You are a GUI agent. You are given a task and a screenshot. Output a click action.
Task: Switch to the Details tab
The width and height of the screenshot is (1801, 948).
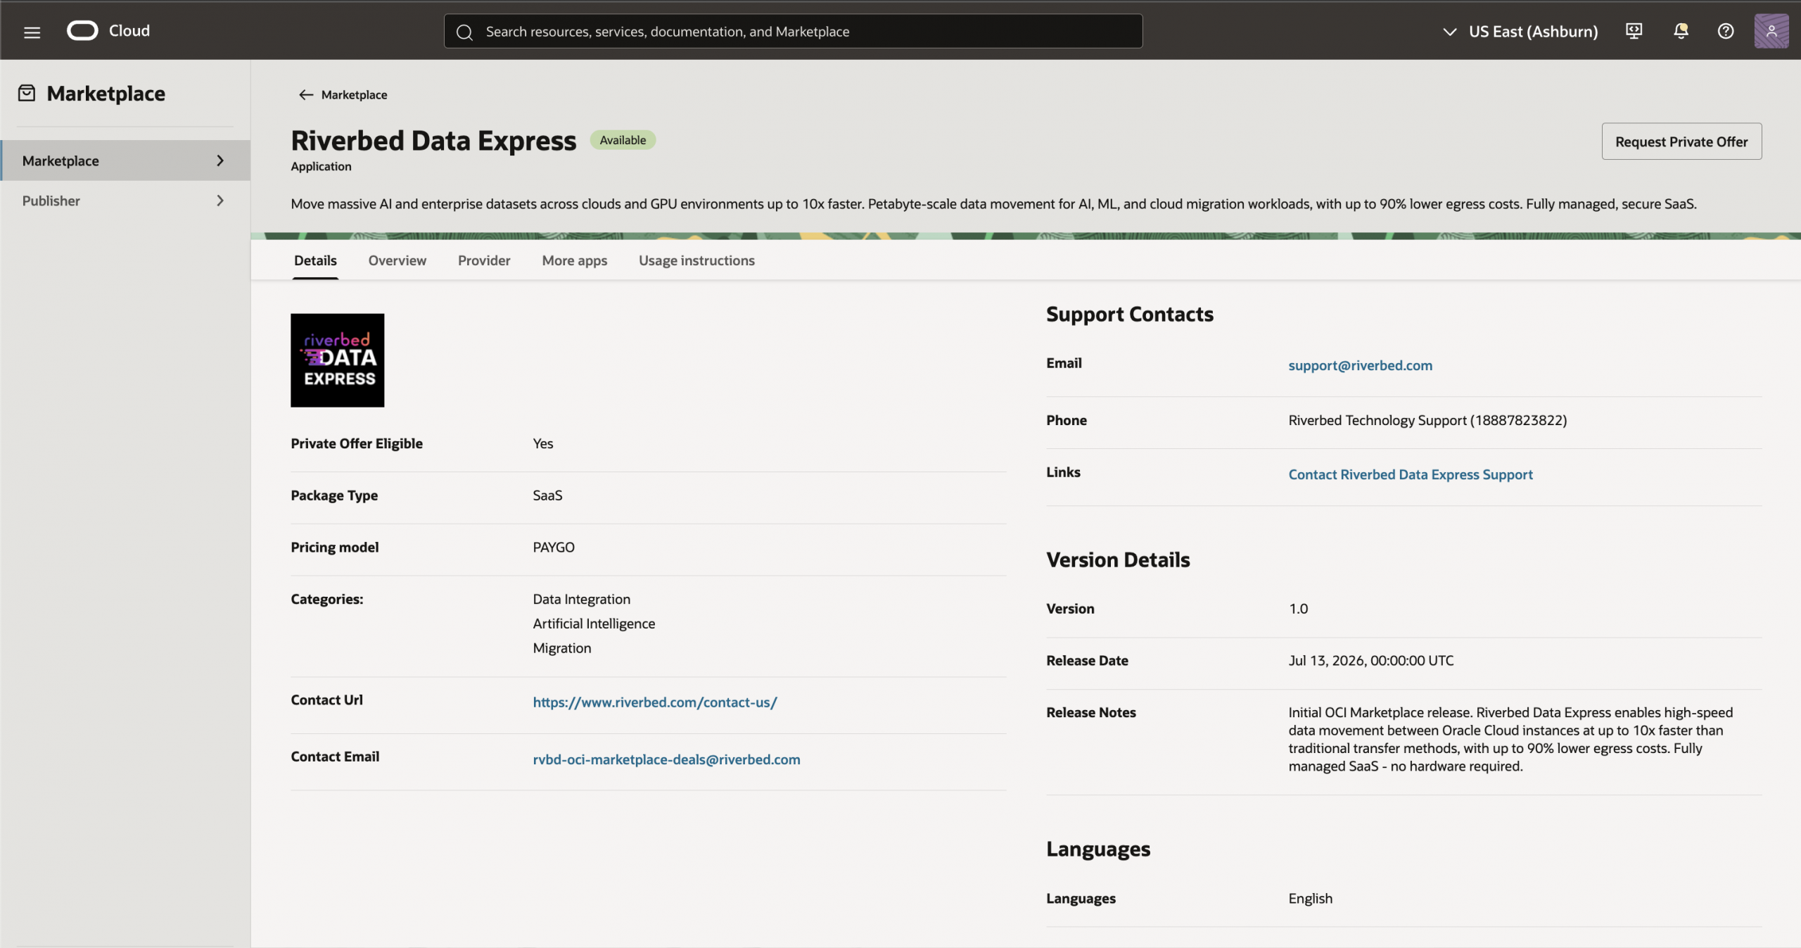(315, 260)
